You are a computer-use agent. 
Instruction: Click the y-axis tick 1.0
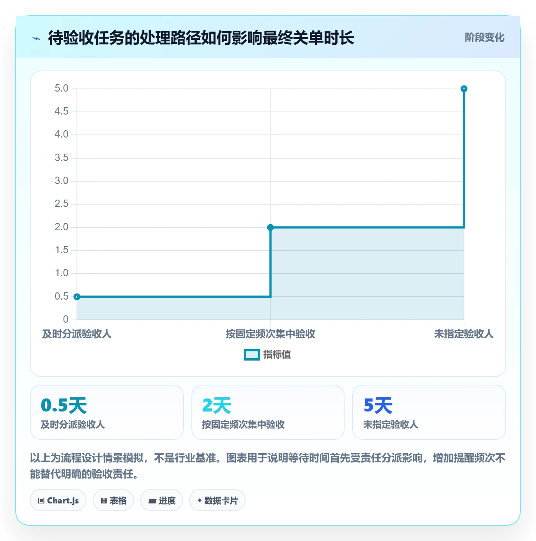62,273
